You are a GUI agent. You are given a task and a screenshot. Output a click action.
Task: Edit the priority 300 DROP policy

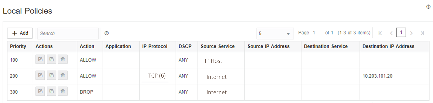pyautogui.click(x=40, y=92)
